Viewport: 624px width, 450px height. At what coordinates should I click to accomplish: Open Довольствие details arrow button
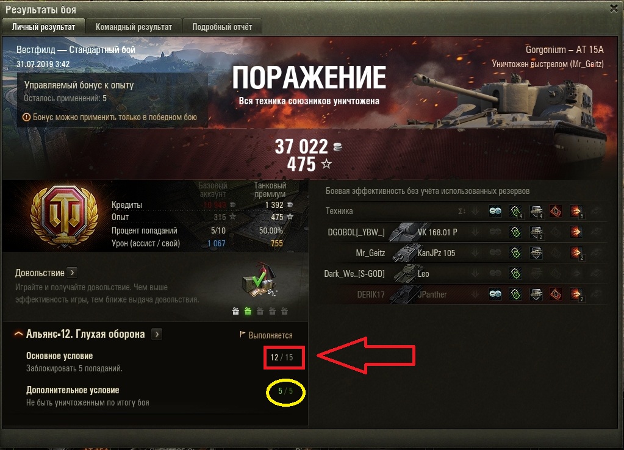pos(72,273)
